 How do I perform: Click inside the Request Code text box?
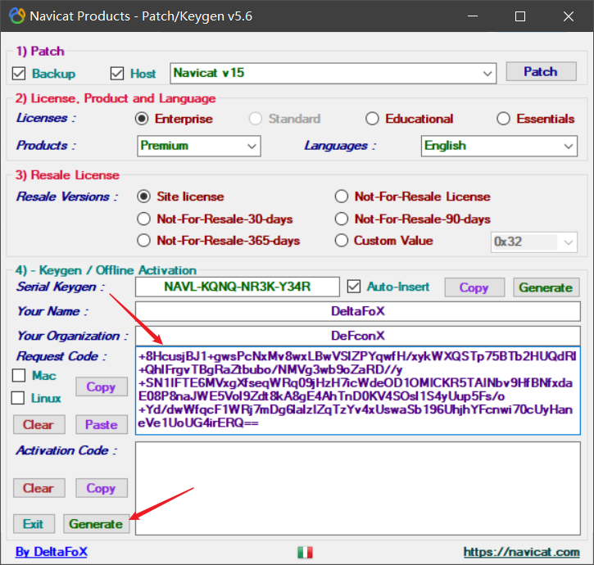(357, 391)
